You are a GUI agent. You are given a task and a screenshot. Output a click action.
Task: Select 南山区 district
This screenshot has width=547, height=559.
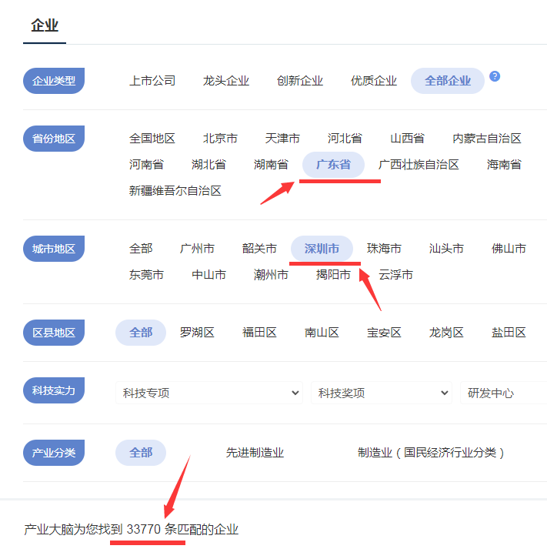point(322,333)
